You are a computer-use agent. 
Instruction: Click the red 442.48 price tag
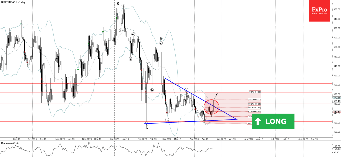tap(337, 112)
